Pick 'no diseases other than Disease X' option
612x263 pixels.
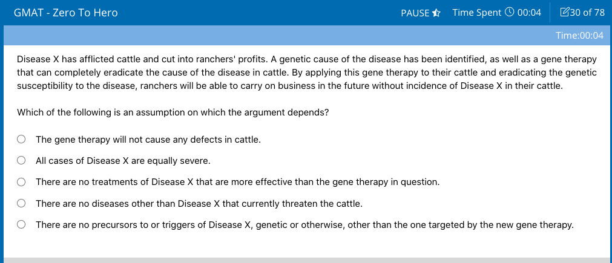pyautogui.click(x=21, y=203)
